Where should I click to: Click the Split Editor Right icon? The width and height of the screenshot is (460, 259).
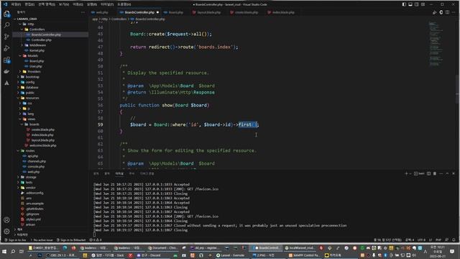click(447, 12)
